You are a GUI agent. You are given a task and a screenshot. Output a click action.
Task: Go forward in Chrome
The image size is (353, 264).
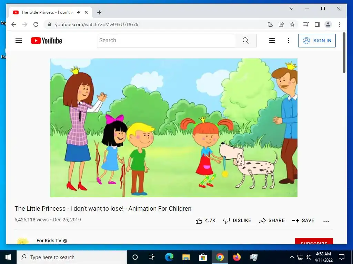pos(25,24)
